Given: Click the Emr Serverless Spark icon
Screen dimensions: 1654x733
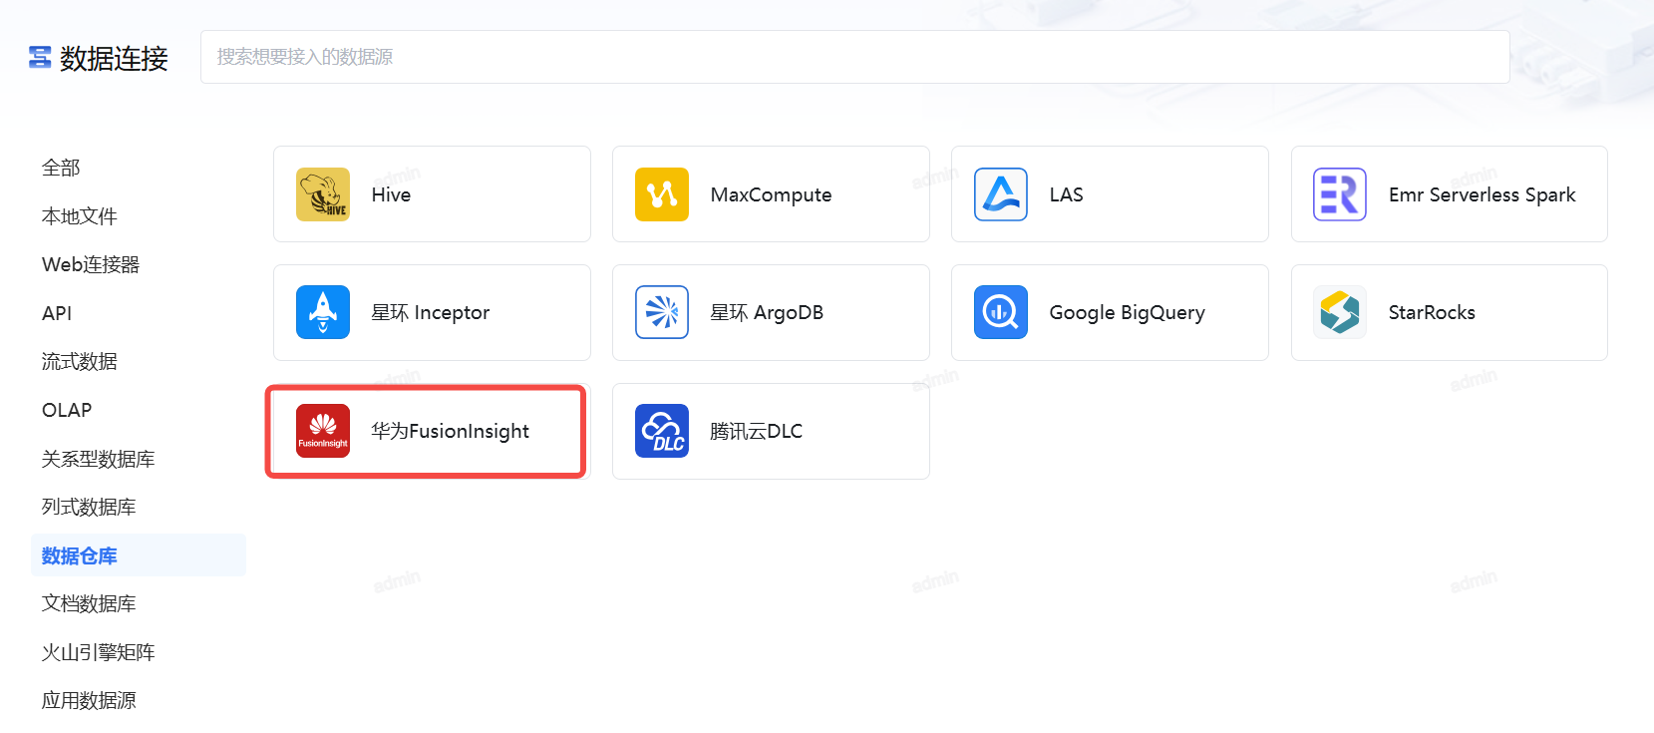Looking at the screenshot, I should click(1340, 194).
